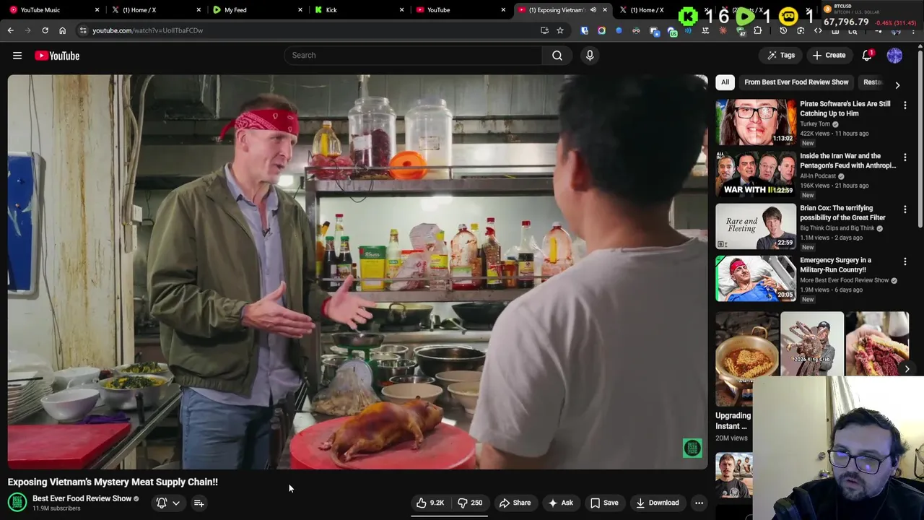Image resolution: width=924 pixels, height=520 pixels.
Task: Bookmark this page with the star
Action: click(x=559, y=30)
